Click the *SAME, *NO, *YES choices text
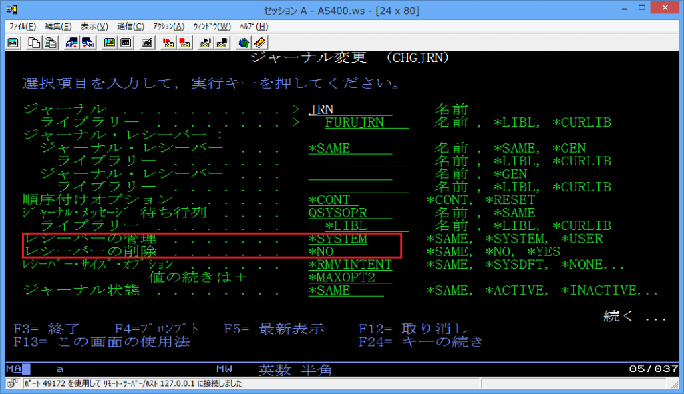This screenshot has width=684, height=394. (x=494, y=251)
